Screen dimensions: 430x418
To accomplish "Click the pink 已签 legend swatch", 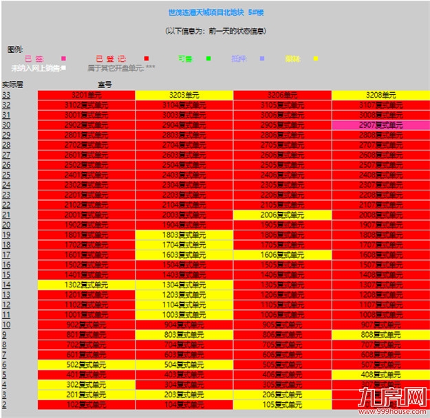I will tap(64, 58).
